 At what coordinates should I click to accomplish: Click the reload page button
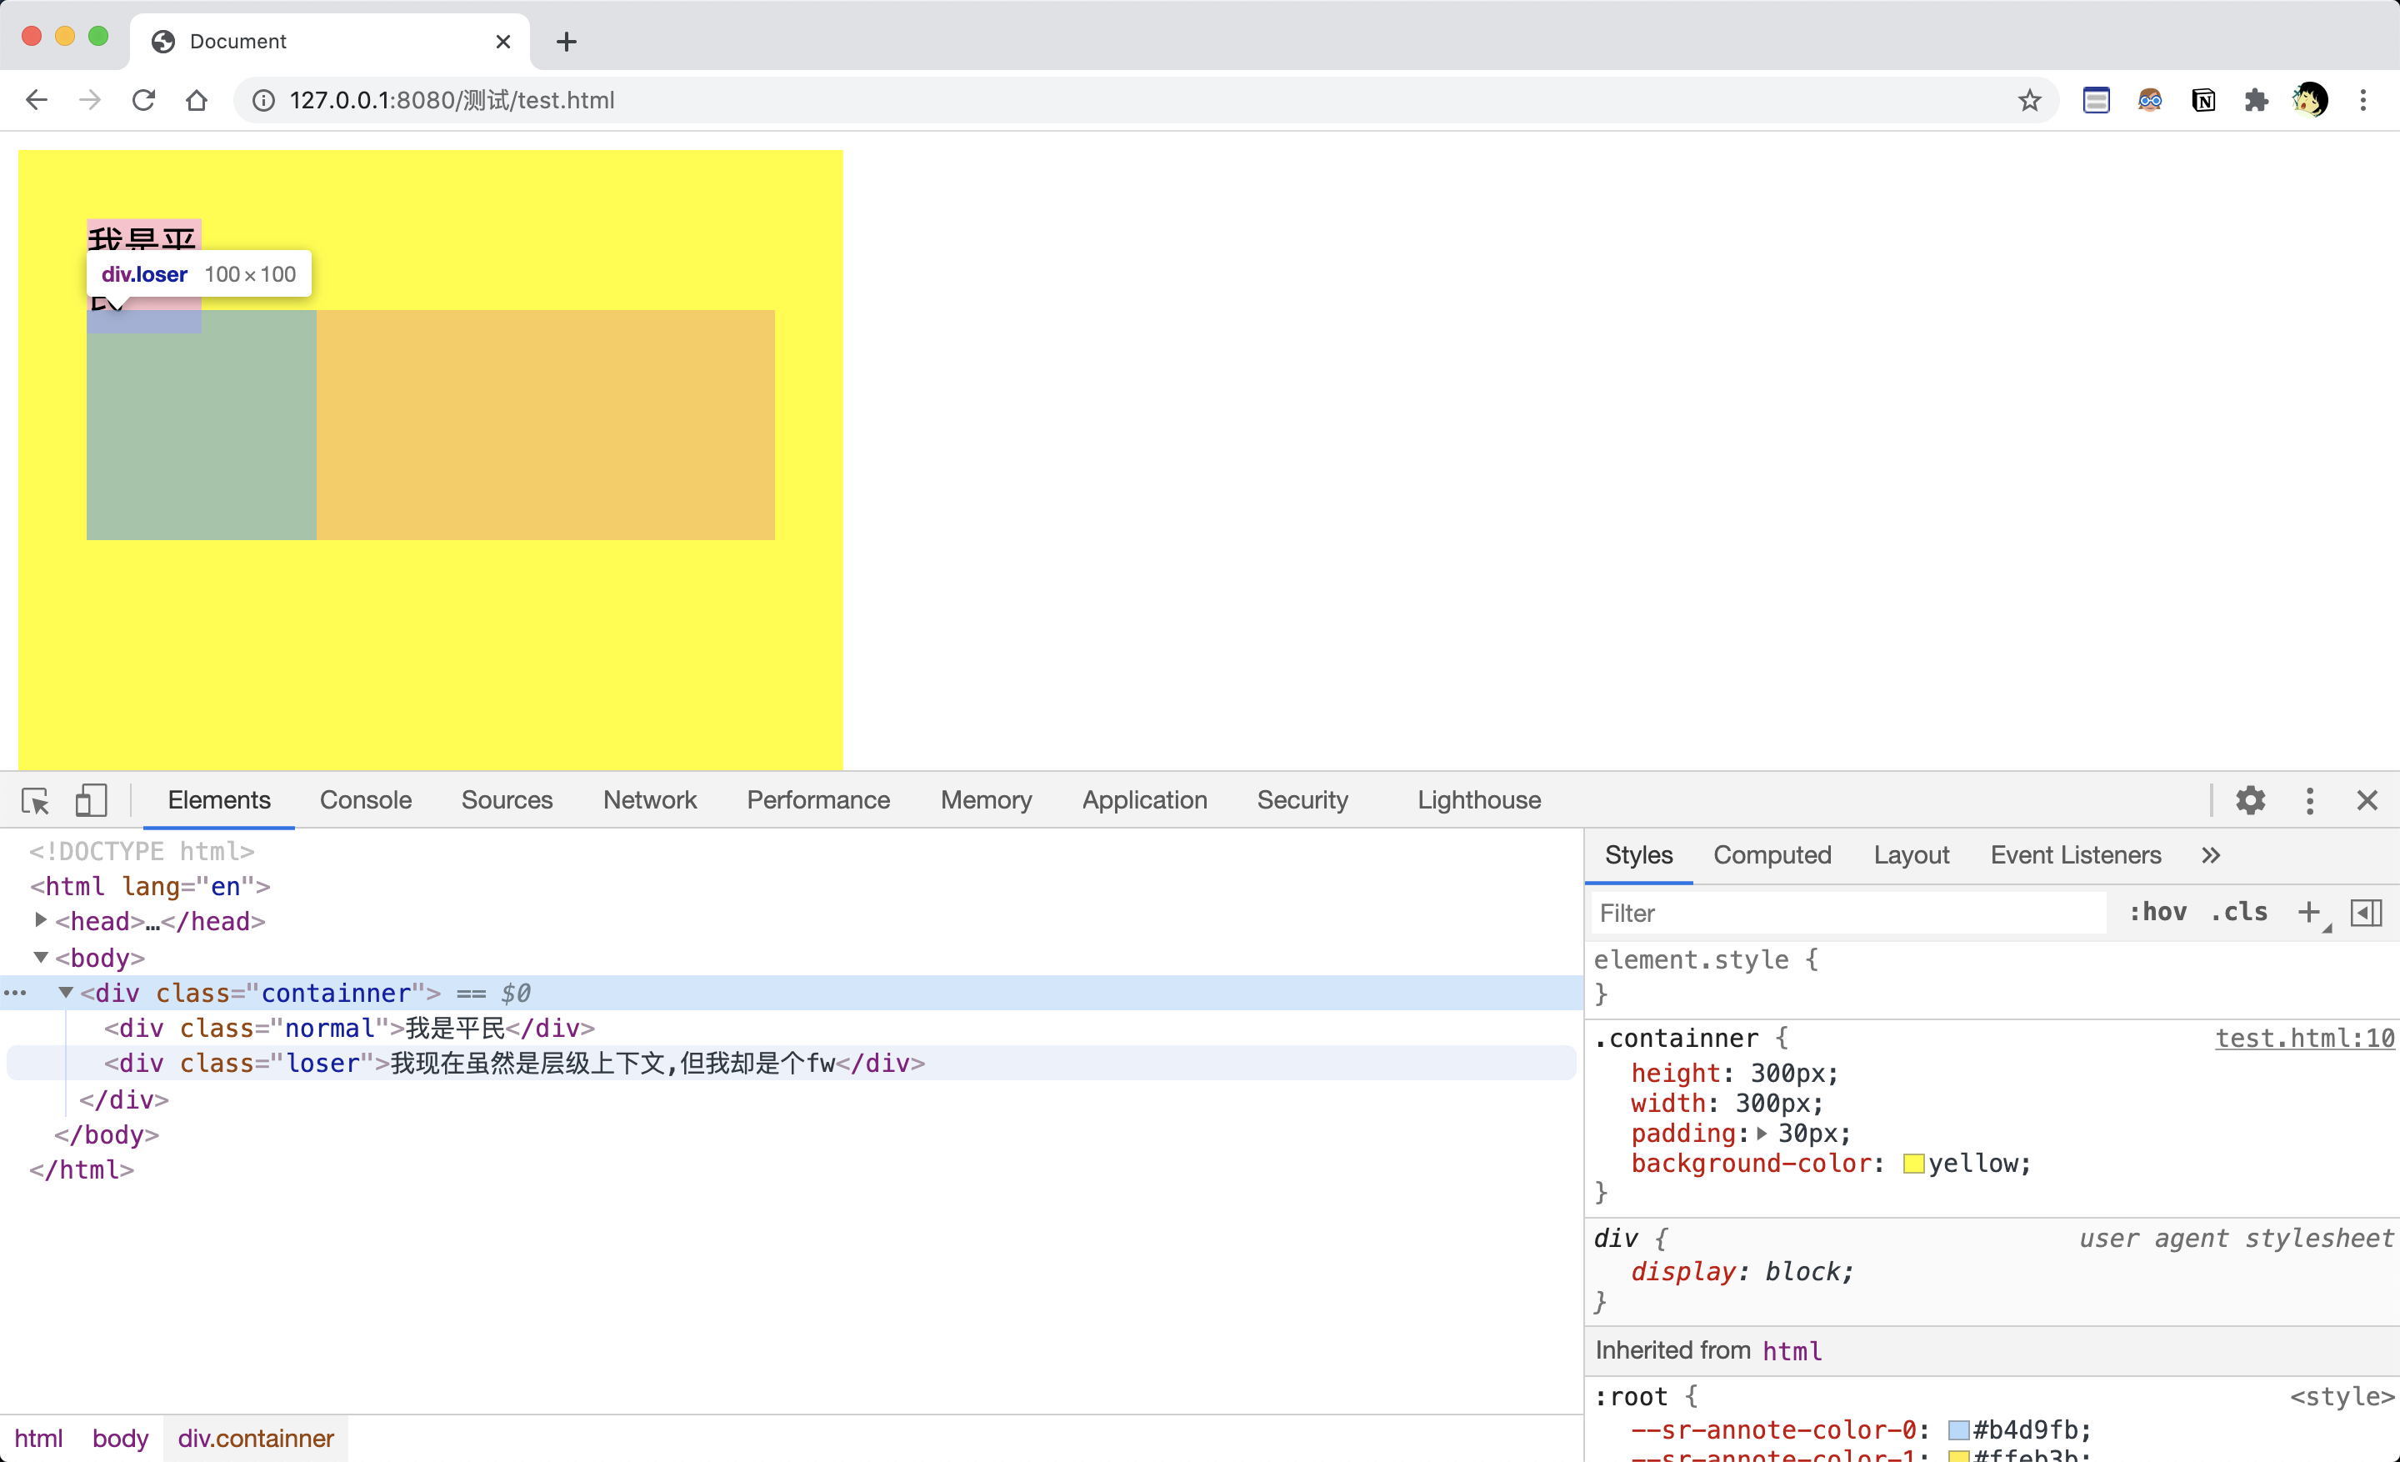pos(143,100)
